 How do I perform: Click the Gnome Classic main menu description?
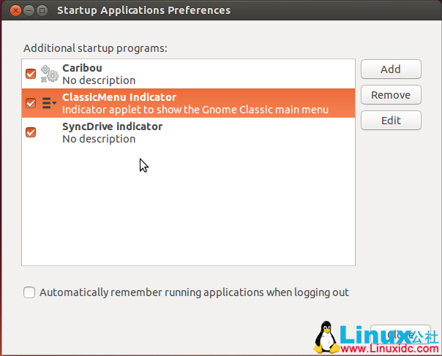coord(195,110)
